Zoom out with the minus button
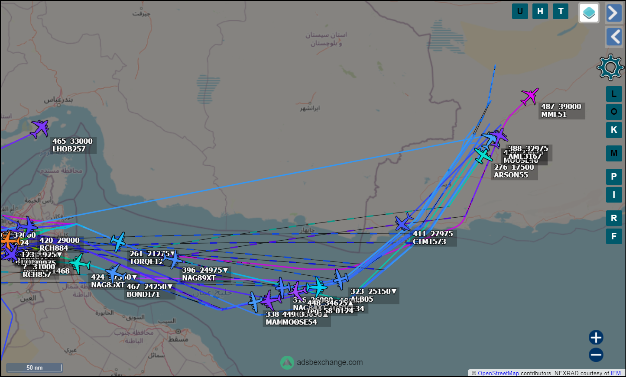 pos(596,355)
